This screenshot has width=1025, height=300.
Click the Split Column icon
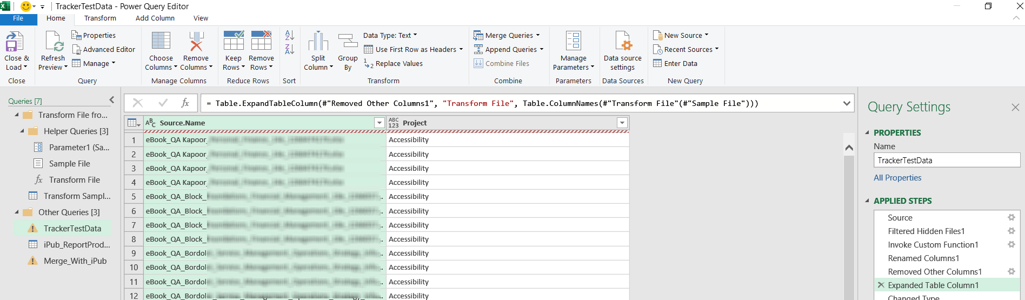[318, 42]
